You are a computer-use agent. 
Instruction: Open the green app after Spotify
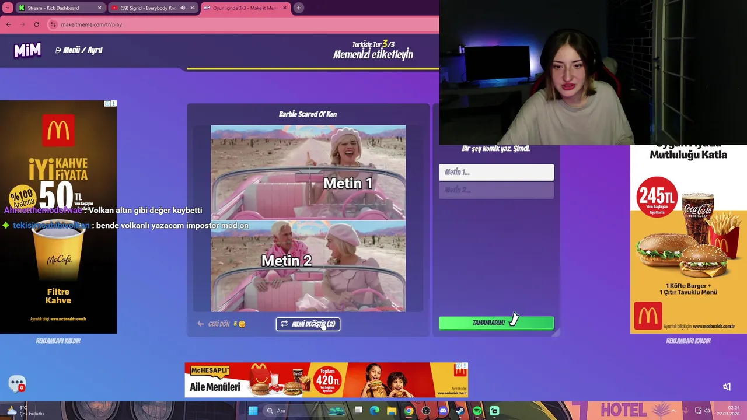point(494,411)
